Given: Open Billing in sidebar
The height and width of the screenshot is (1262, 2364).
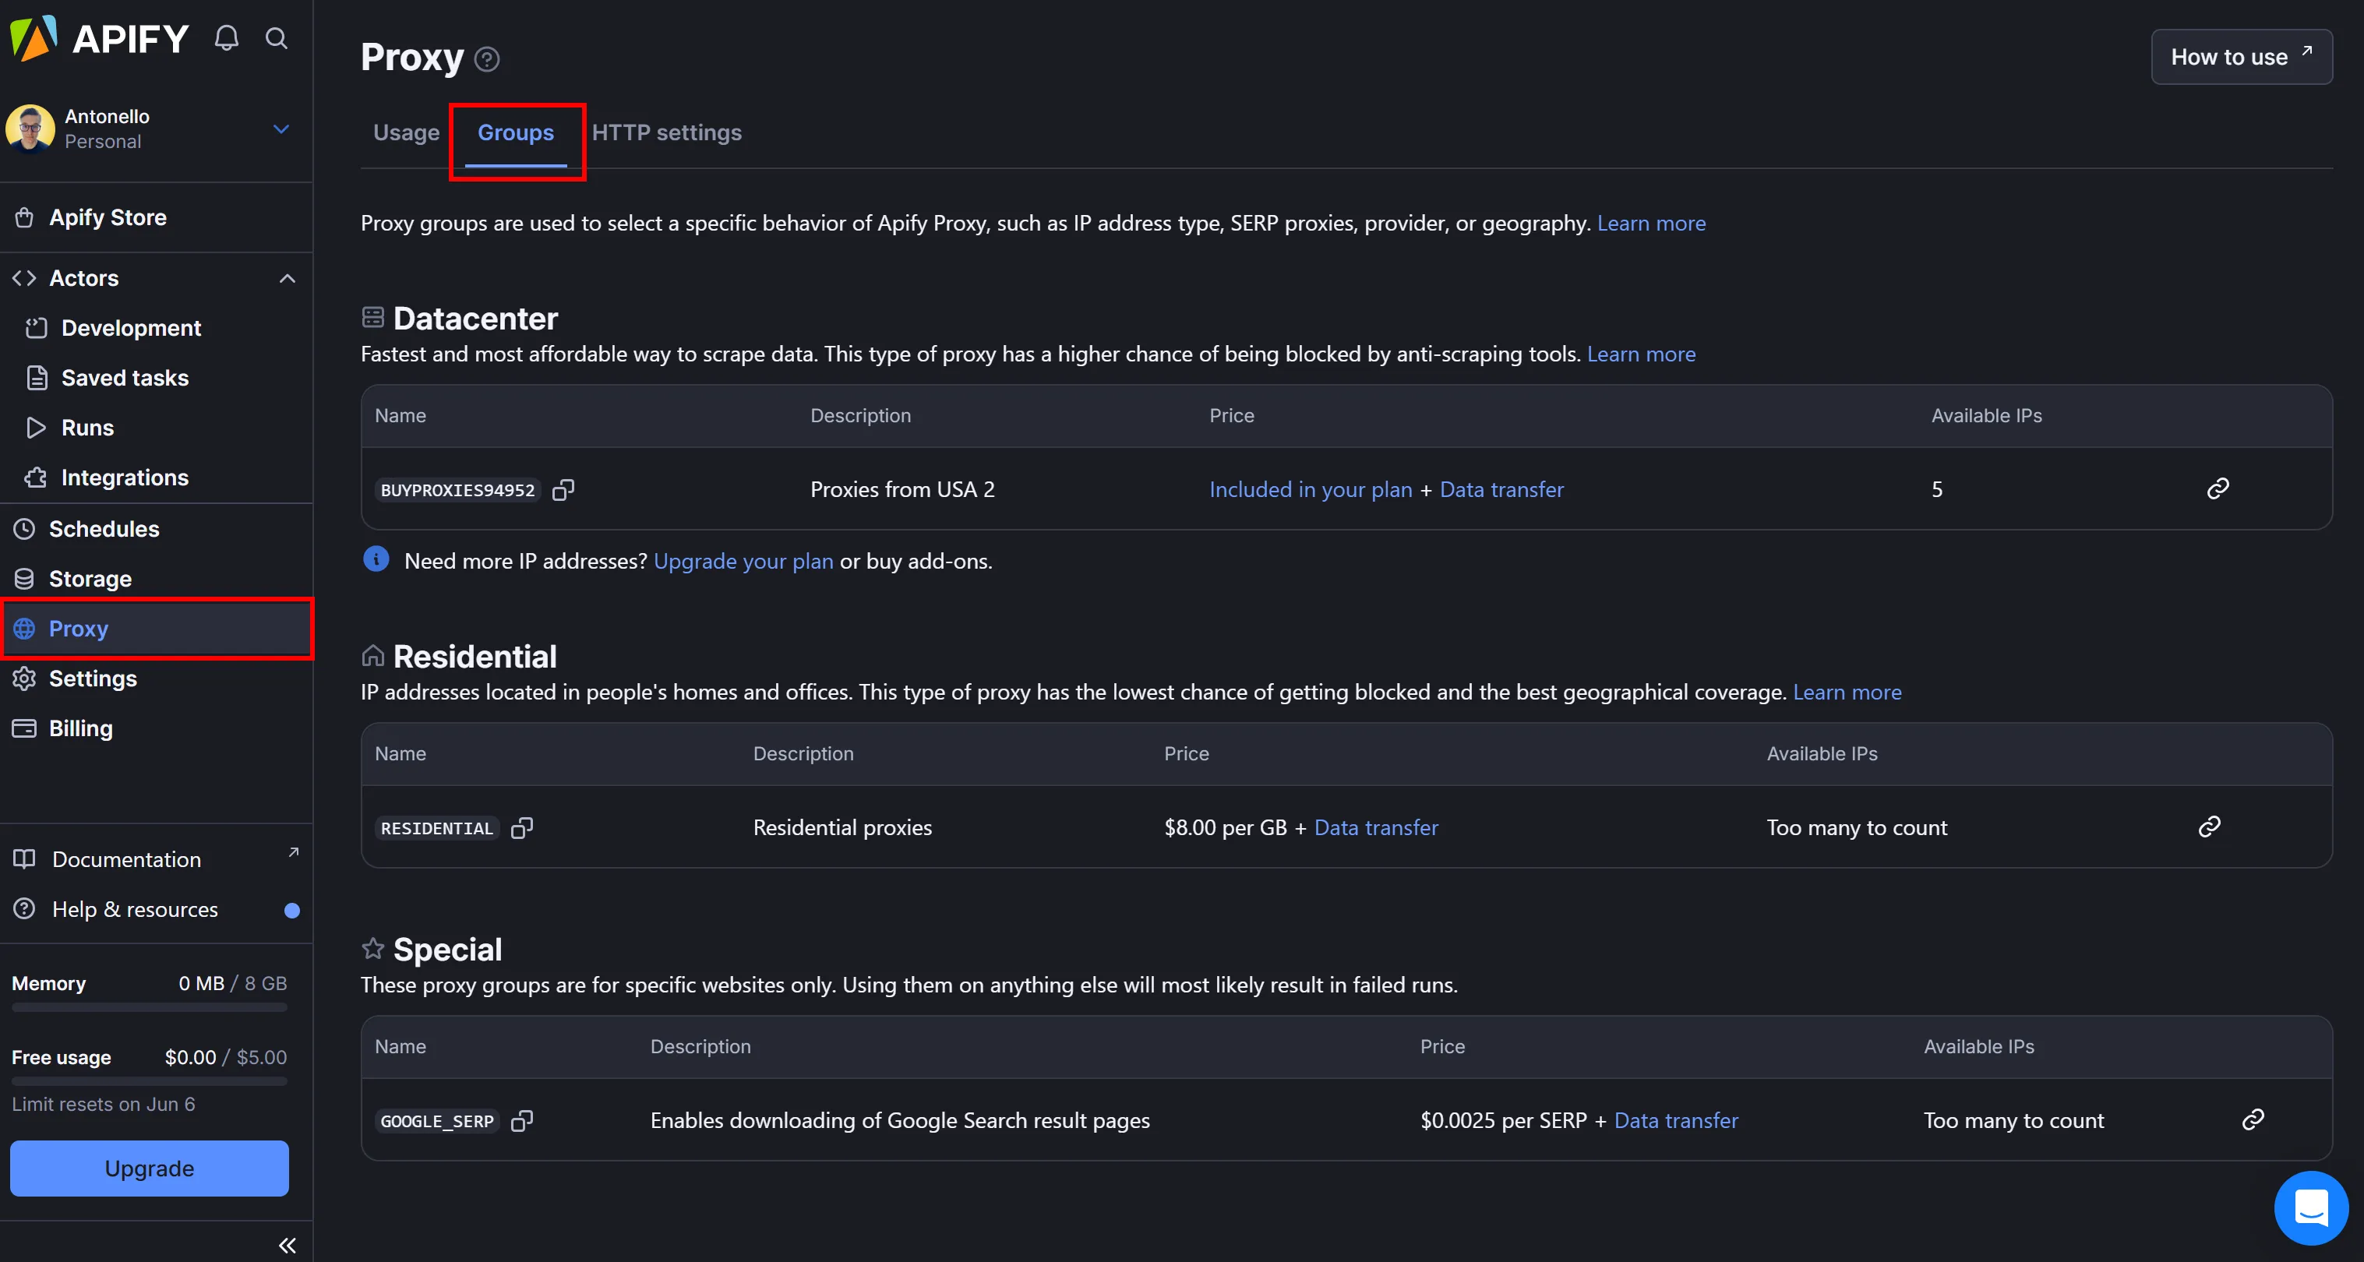Looking at the screenshot, I should pyautogui.click(x=156, y=728).
